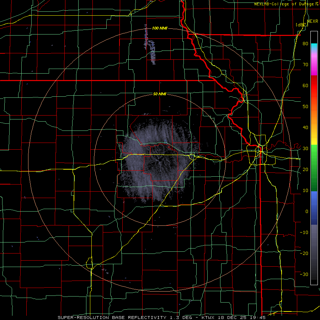
Task: Click the blue segment of the reflectivity color bar
Action: pyautogui.click(x=314, y=208)
